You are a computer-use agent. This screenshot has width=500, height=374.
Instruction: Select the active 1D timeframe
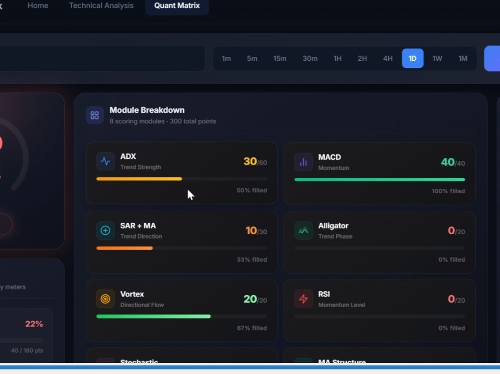coord(412,58)
